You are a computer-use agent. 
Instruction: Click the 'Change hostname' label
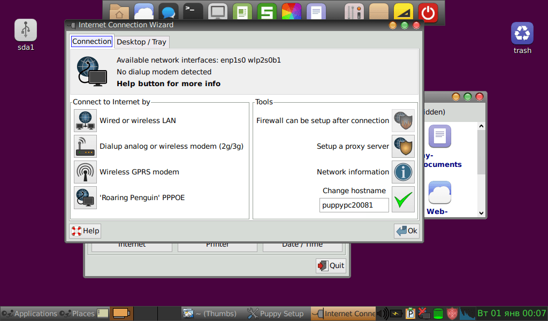(x=354, y=190)
